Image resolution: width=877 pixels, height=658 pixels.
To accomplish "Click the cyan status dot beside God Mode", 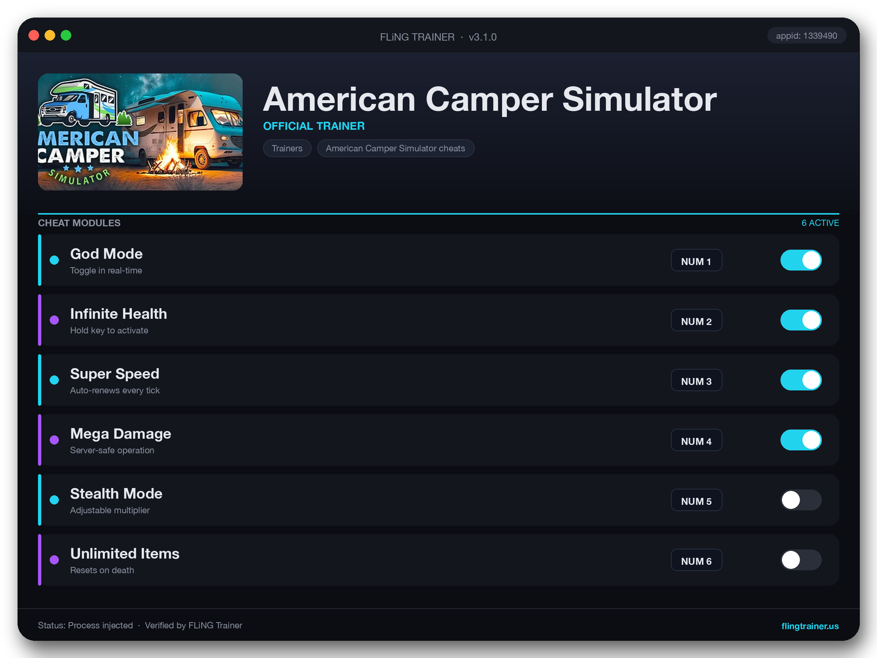I will (x=54, y=260).
